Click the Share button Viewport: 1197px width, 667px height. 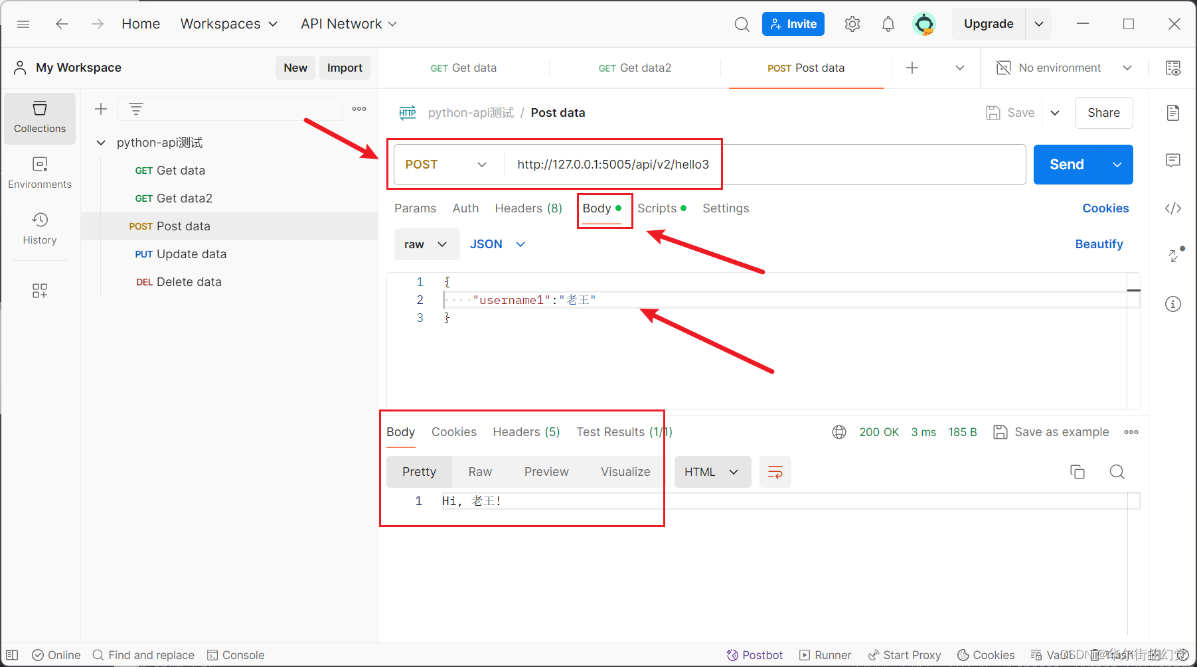point(1103,113)
